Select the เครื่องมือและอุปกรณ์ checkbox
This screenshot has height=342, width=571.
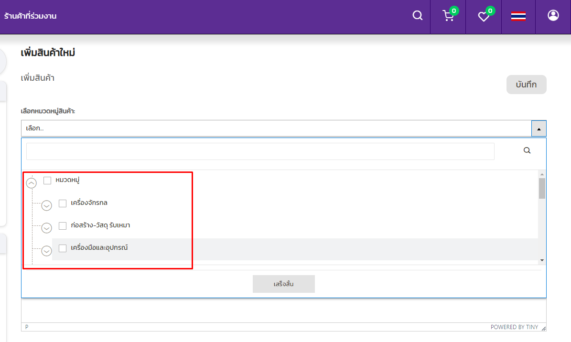(63, 248)
